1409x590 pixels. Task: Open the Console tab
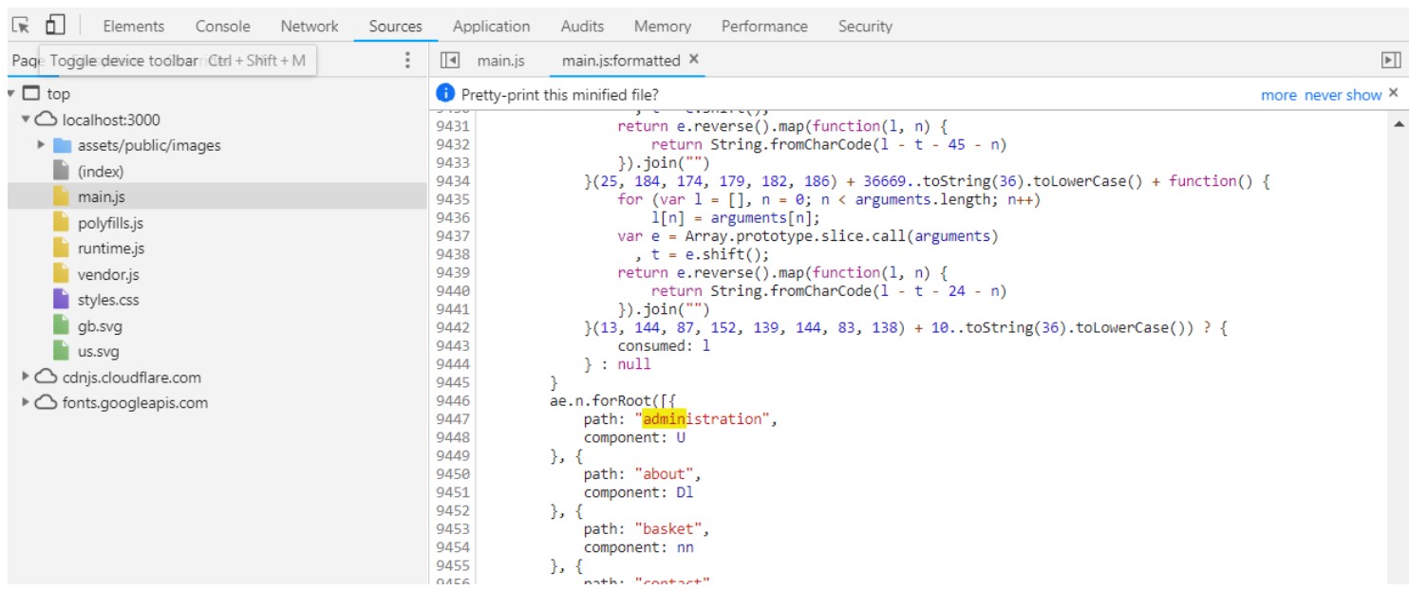pos(223,27)
